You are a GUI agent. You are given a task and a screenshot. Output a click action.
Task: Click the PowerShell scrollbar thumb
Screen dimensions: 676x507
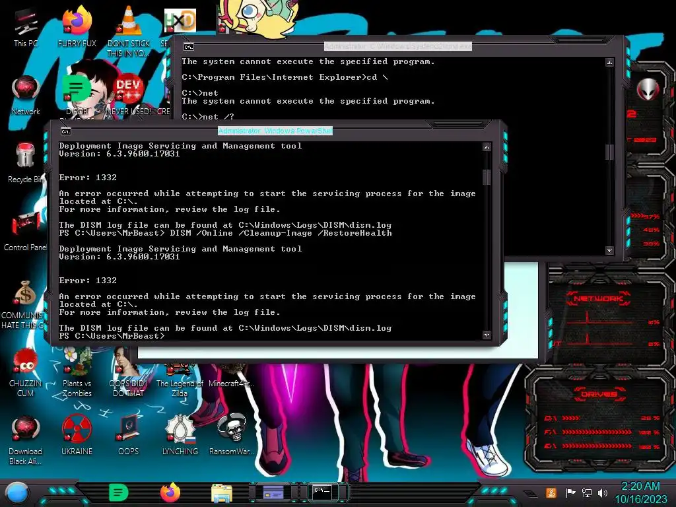tap(487, 177)
